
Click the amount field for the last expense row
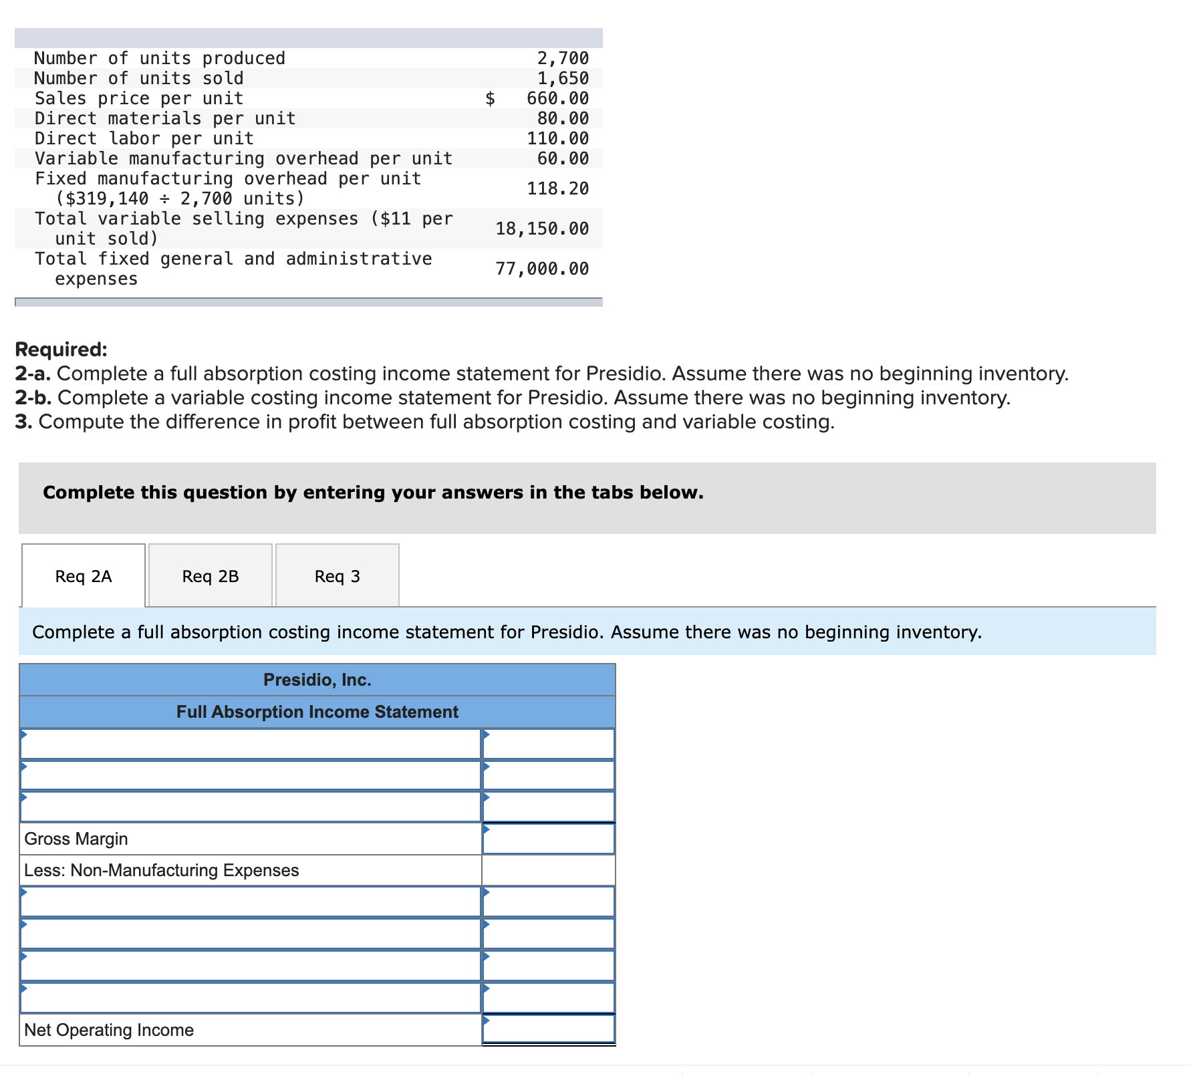[547, 997]
